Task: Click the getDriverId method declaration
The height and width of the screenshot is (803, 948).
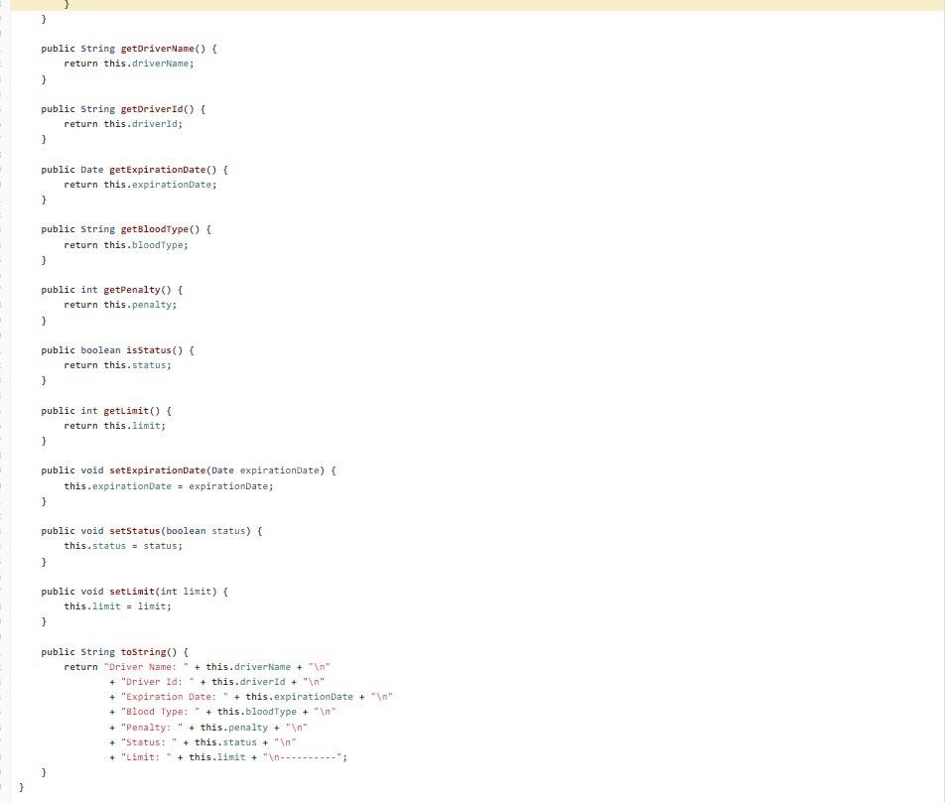Action: (123, 108)
